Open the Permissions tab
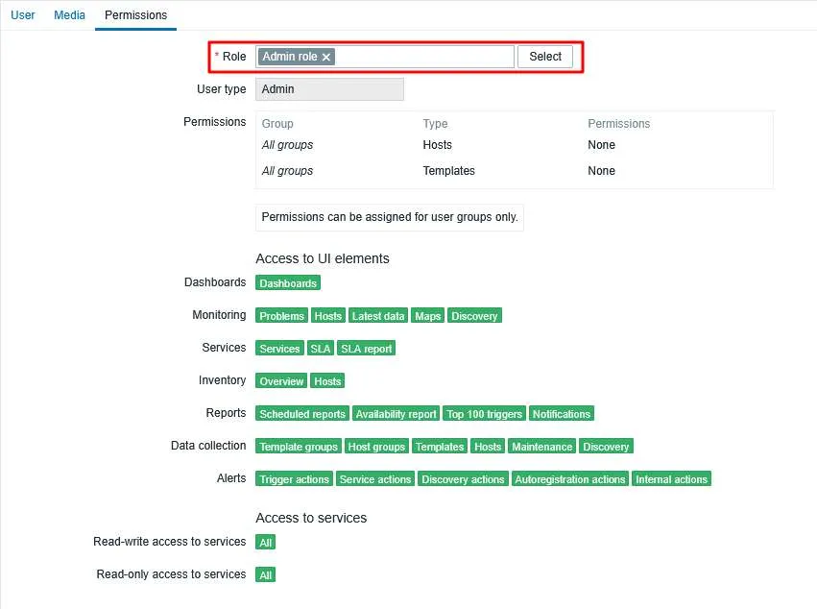 [136, 15]
